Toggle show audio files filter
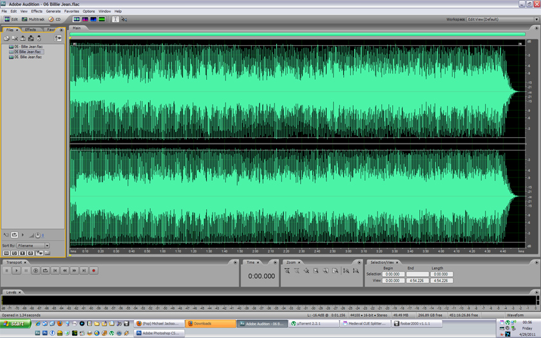Image resolution: width=541 pixels, height=338 pixels. point(6,253)
